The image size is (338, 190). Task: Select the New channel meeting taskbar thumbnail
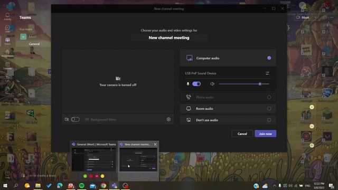[138, 159]
